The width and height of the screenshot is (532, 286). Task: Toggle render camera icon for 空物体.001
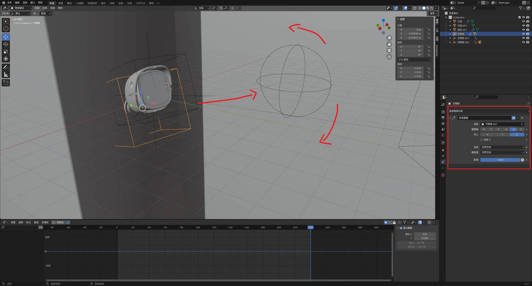528,38
